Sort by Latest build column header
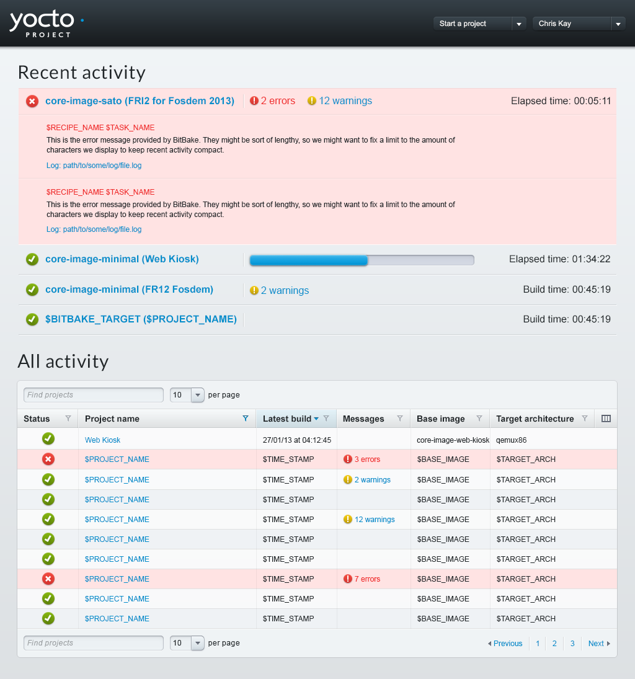The width and height of the screenshot is (635, 679). coord(288,419)
